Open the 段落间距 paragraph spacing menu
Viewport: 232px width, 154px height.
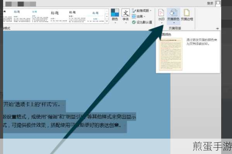(142, 11)
